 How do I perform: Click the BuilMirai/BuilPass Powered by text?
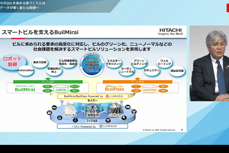pos(83,96)
